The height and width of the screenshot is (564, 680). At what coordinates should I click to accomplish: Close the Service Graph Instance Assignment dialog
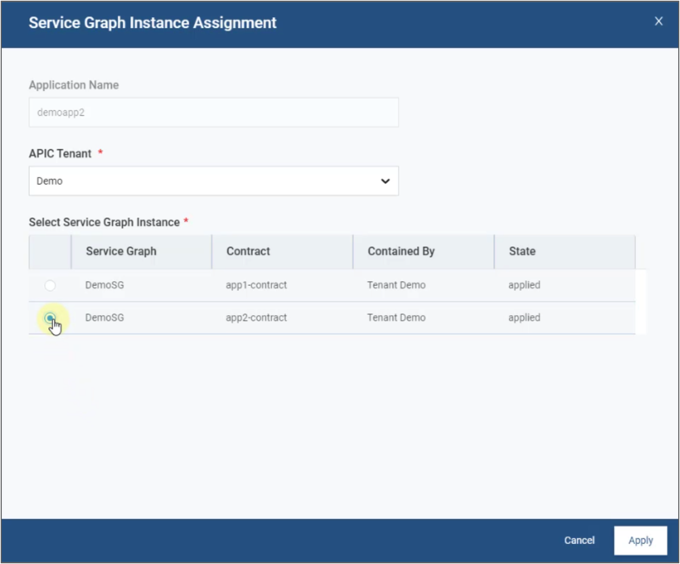(659, 21)
